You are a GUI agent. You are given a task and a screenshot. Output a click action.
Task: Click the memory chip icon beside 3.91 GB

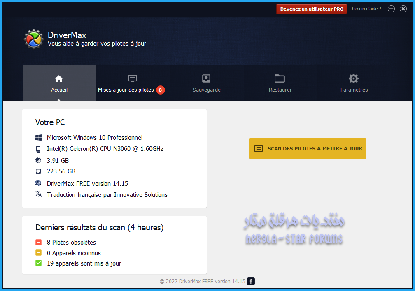38,160
